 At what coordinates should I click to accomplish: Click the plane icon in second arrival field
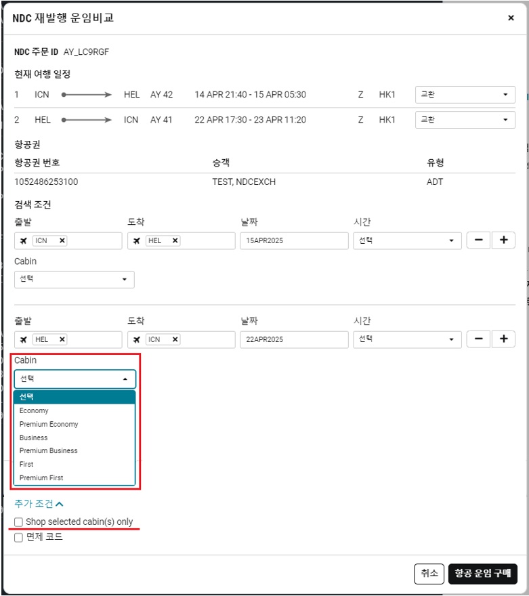(x=137, y=339)
